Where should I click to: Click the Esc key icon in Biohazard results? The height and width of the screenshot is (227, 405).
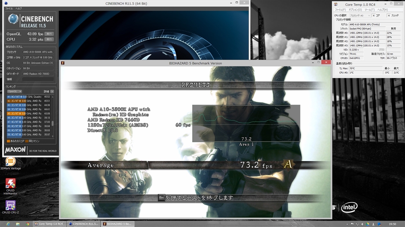[x=161, y=197]
